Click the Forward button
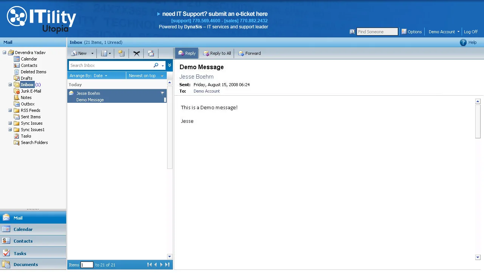 pos(249,53)
